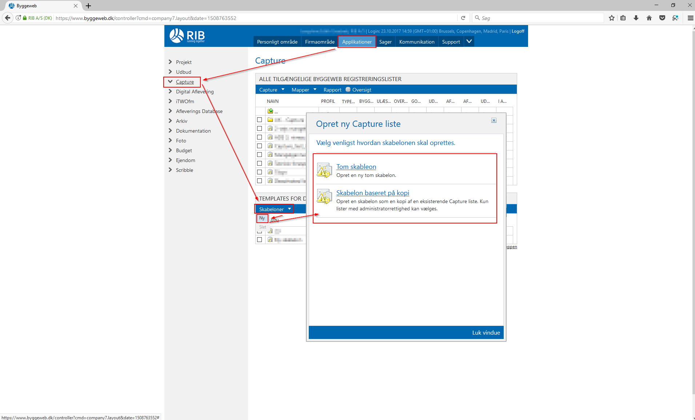The image size is (695, 420).
Task: Check the last row in registration list
Action: (259, 181)
